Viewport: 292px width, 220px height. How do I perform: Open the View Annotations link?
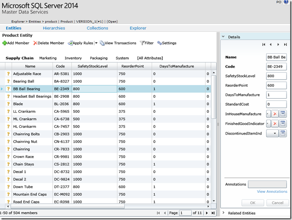[272, 192]
